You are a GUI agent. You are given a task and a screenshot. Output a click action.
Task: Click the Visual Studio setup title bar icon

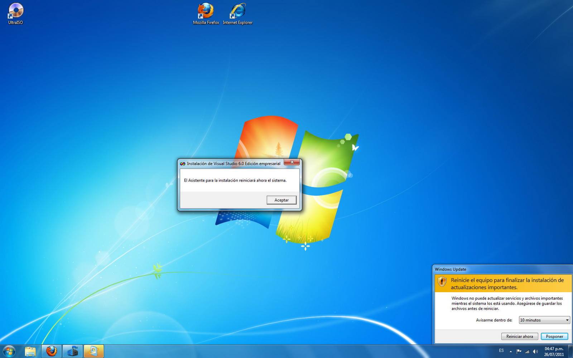(183, 164)
